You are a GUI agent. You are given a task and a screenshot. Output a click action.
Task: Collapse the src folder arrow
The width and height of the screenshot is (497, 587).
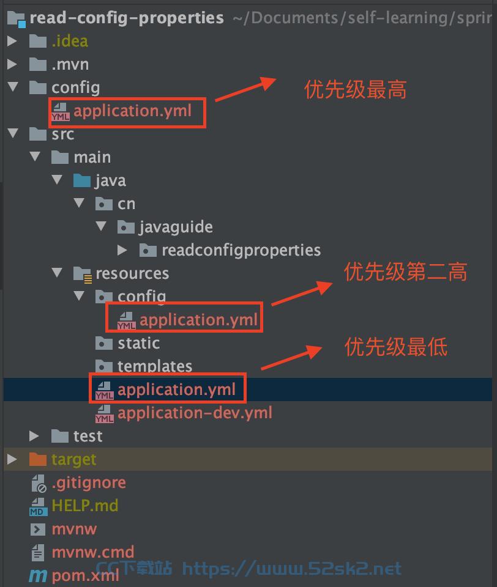(13, 133)
